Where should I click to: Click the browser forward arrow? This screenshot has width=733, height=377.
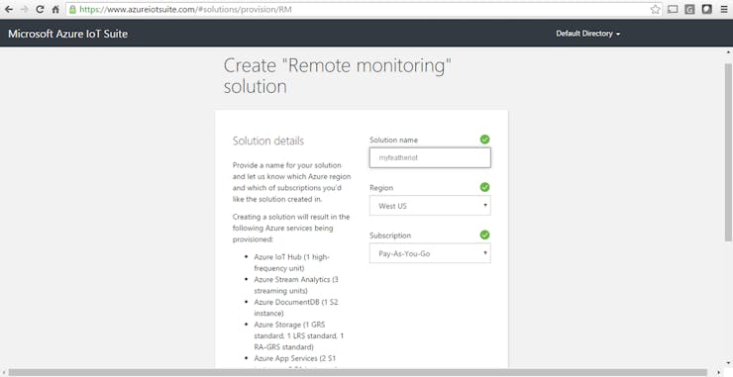point(25,9)
